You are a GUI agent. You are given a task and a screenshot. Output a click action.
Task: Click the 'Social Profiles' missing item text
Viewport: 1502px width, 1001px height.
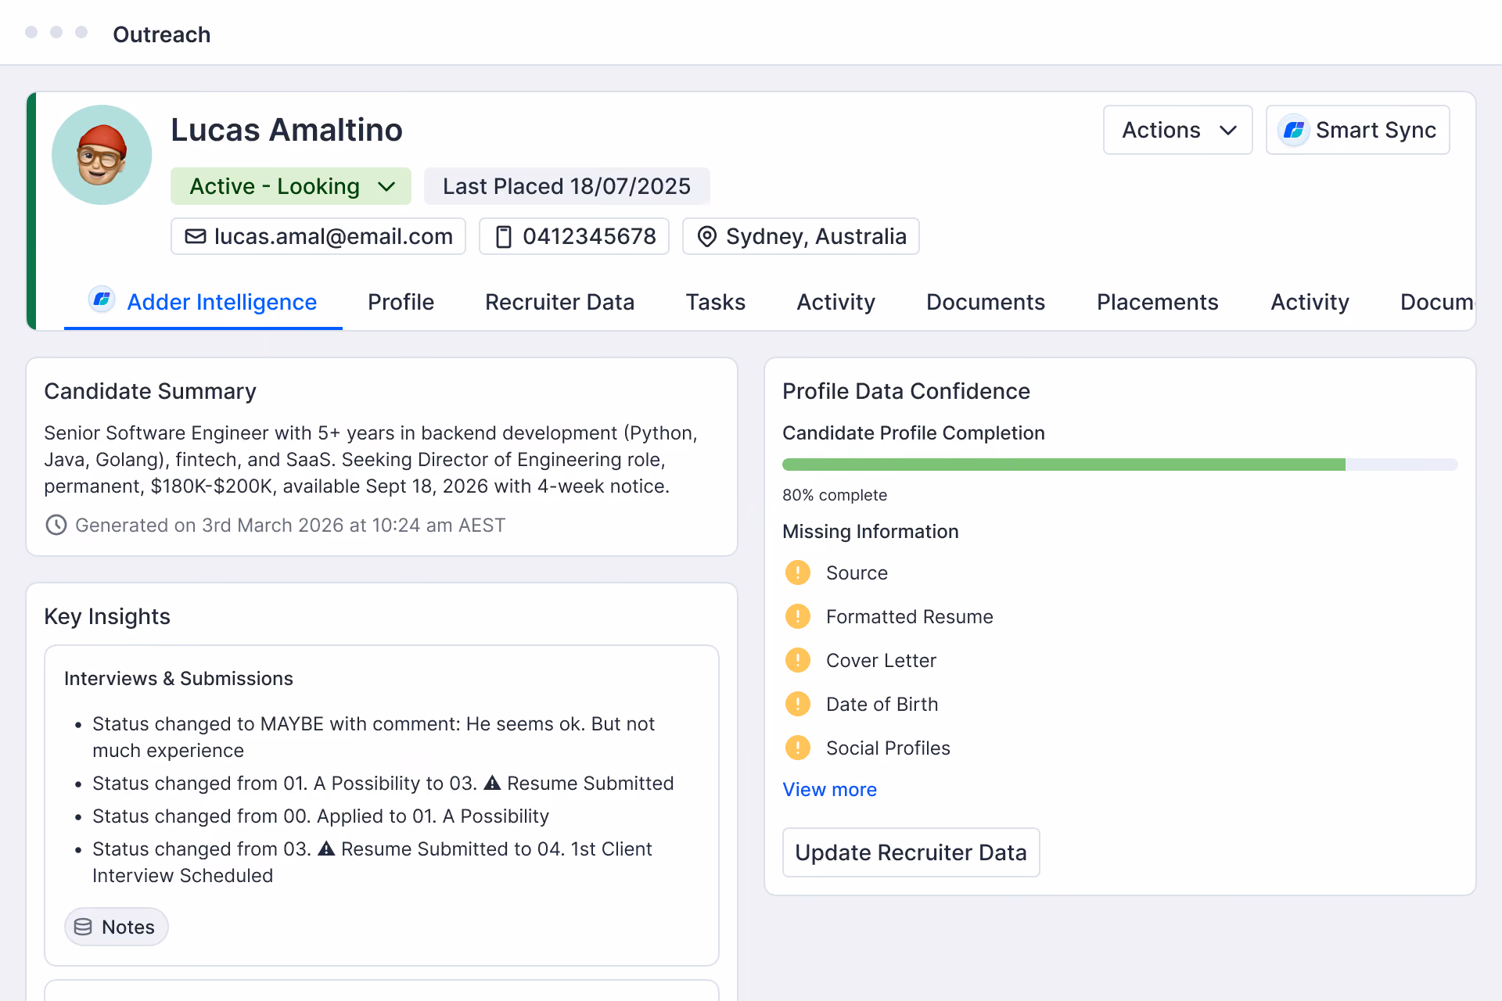(888, 748)
